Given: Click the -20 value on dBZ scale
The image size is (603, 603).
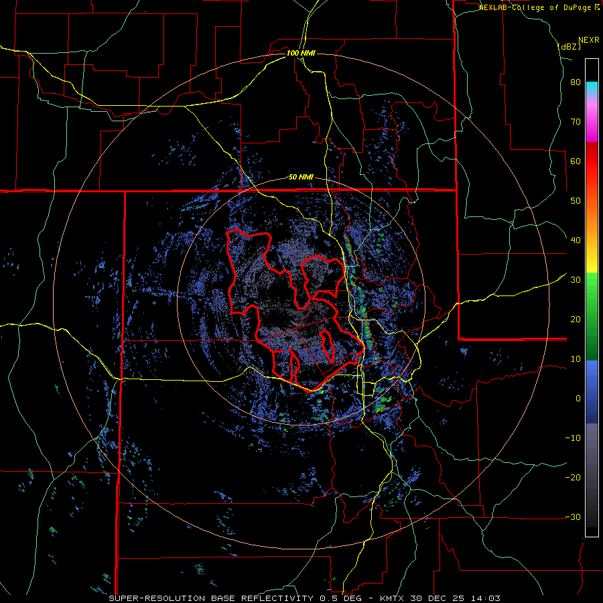Looking at the screenshot, I should click(x=573, y=478).
